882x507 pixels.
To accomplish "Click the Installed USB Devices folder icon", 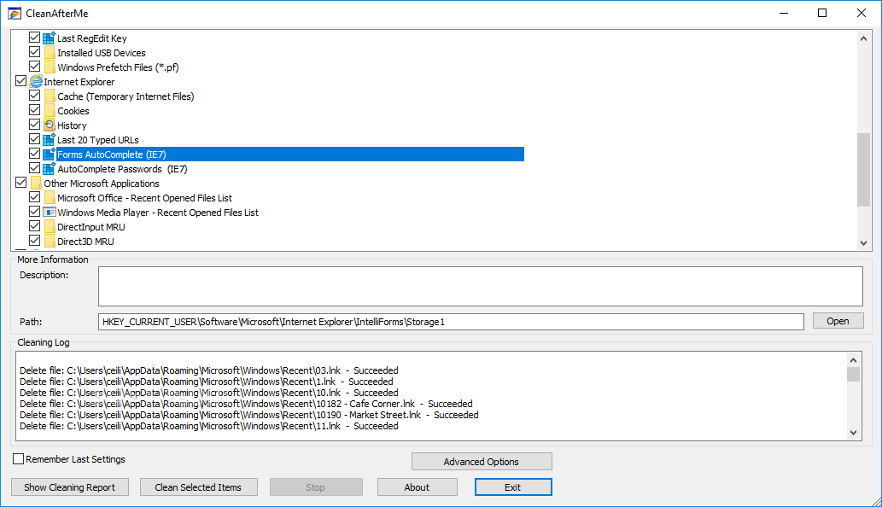I will coord(50,53).
